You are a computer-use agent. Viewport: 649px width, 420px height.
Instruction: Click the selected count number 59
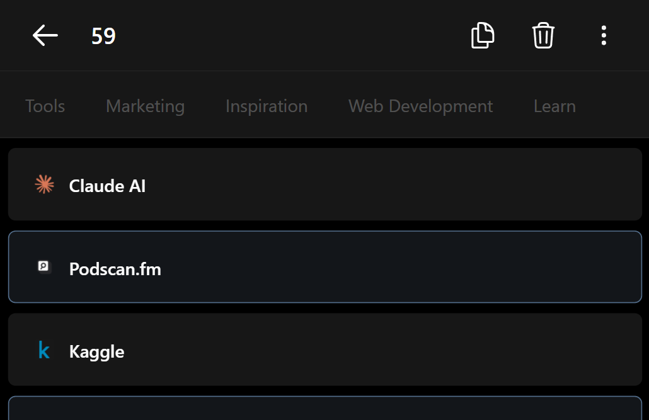tap(103, 36)
